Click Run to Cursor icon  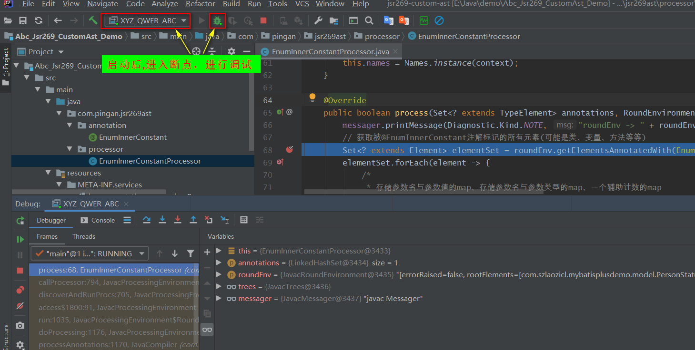(225, 220)
